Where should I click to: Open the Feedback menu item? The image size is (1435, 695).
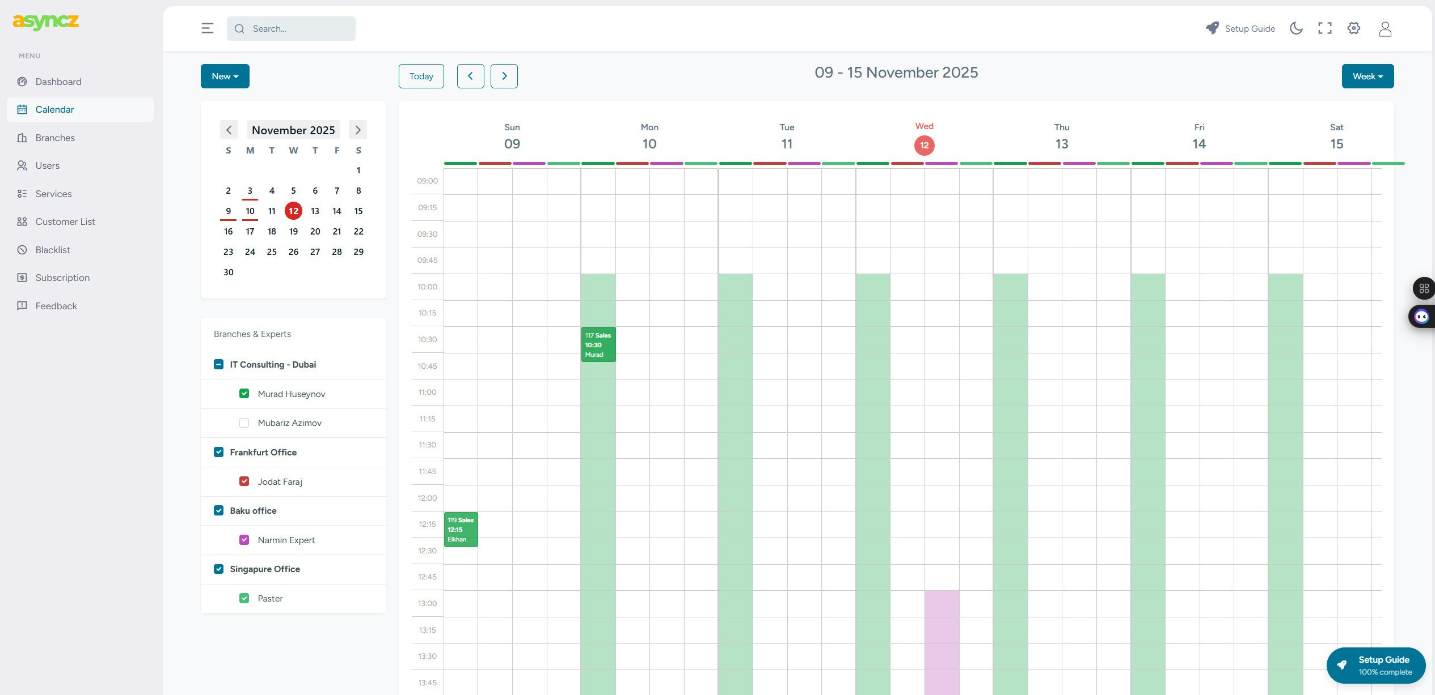point(56,305)
